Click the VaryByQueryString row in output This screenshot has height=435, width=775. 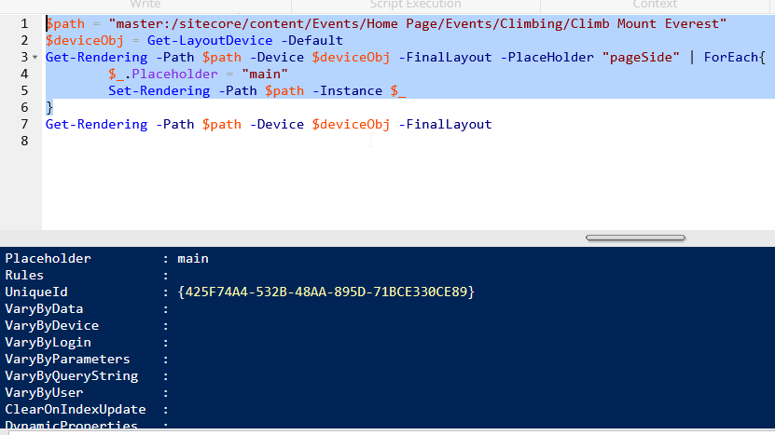click(87, 375)
